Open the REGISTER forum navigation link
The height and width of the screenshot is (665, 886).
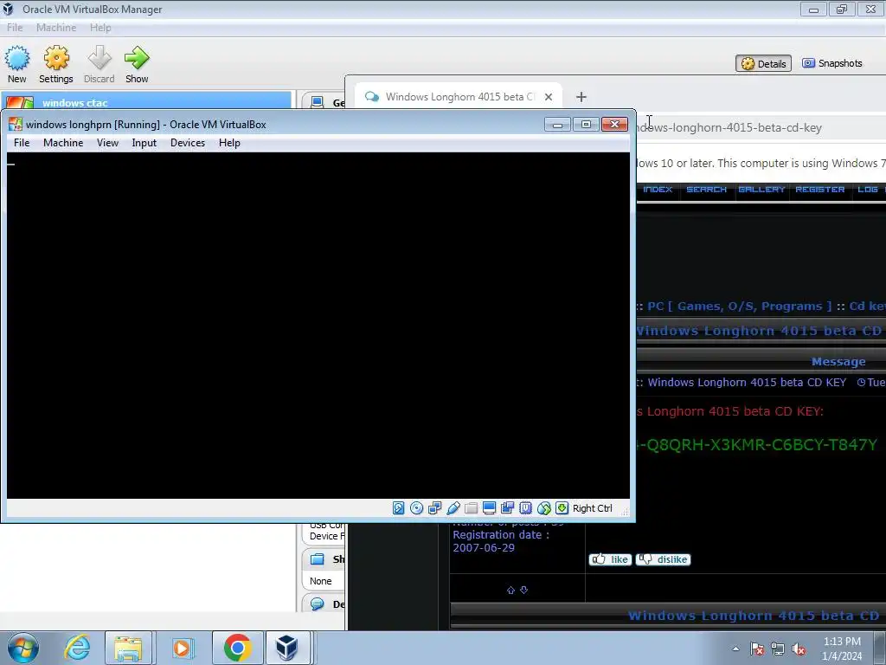(820, 190)
